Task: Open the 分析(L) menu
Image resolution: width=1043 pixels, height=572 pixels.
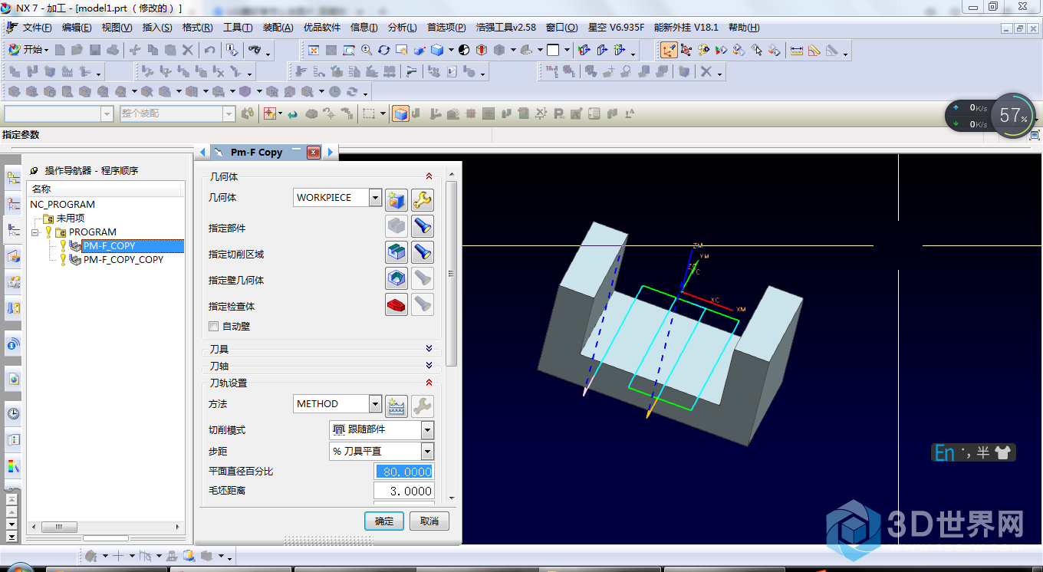Action: pos(403,28)
